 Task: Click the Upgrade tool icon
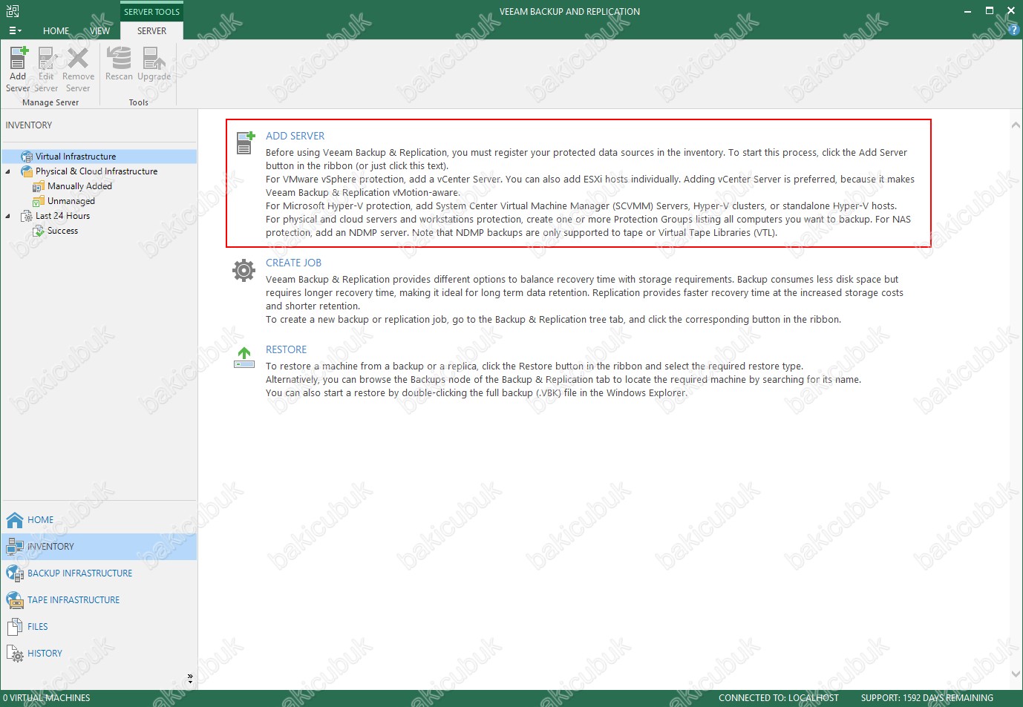[154, 58]
